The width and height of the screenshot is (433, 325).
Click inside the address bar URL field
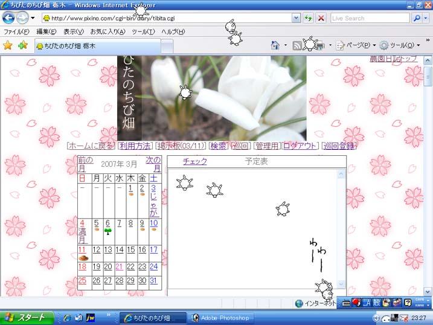pyautogui.click(x=167, y=19)
